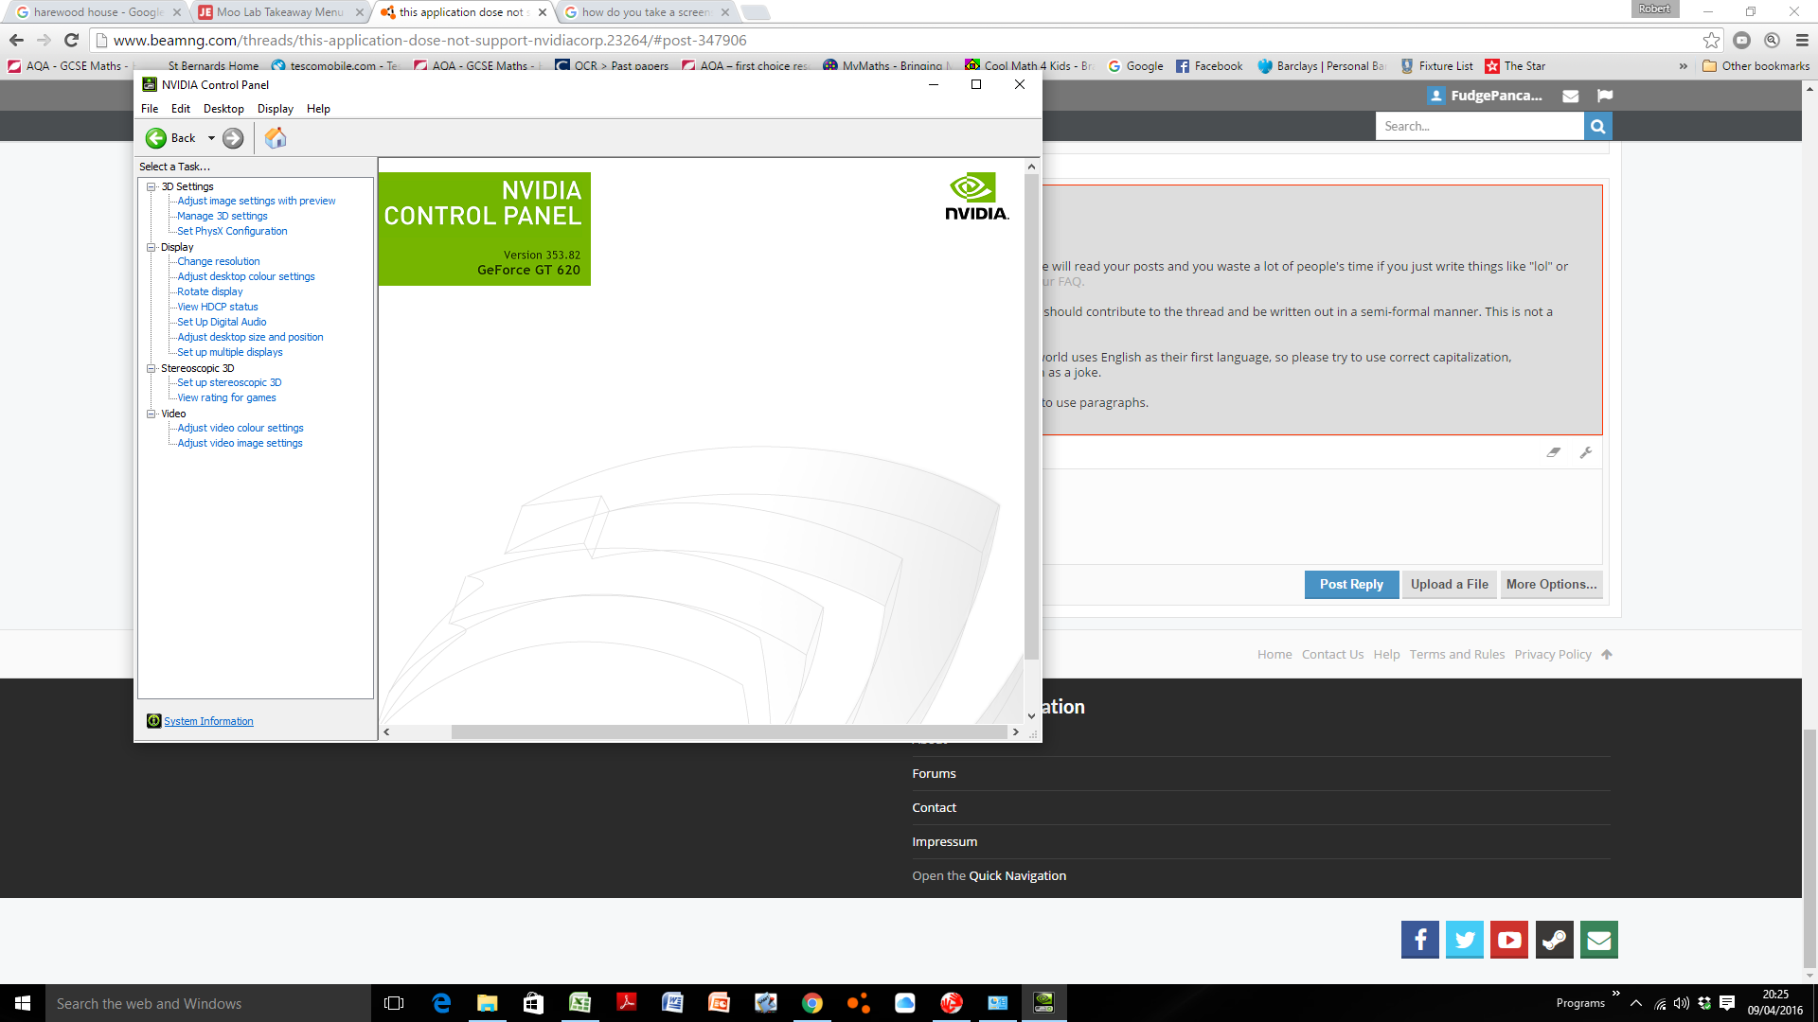This screenshot has width=1818, height=1022.
Task: Open the green email icon in footer
Action: pyautogui.click(x=1598, y=940)
